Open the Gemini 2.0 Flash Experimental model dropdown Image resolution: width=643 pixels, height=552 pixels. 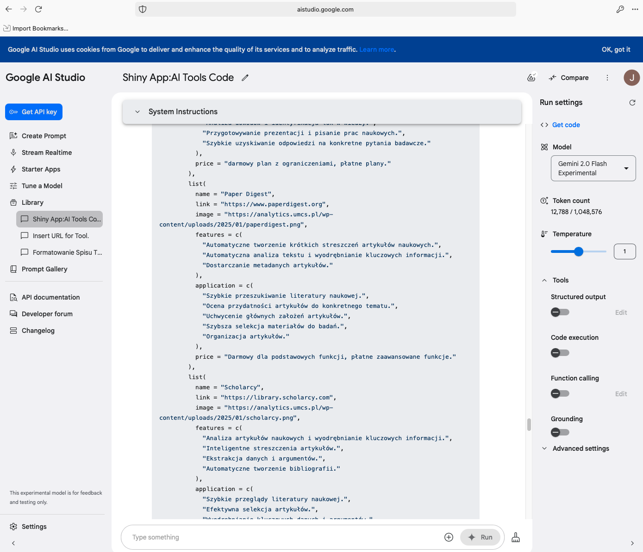click(x=593, y=168)
